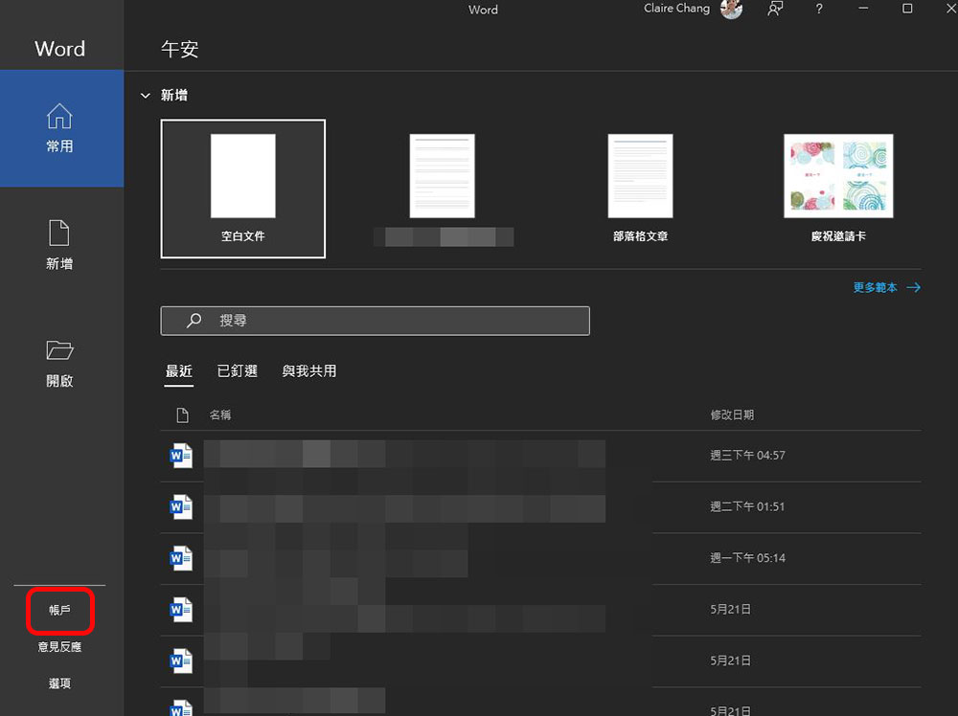
Task: Open the document modified 週三下午 04:57
Action: [x=540, y=456]
